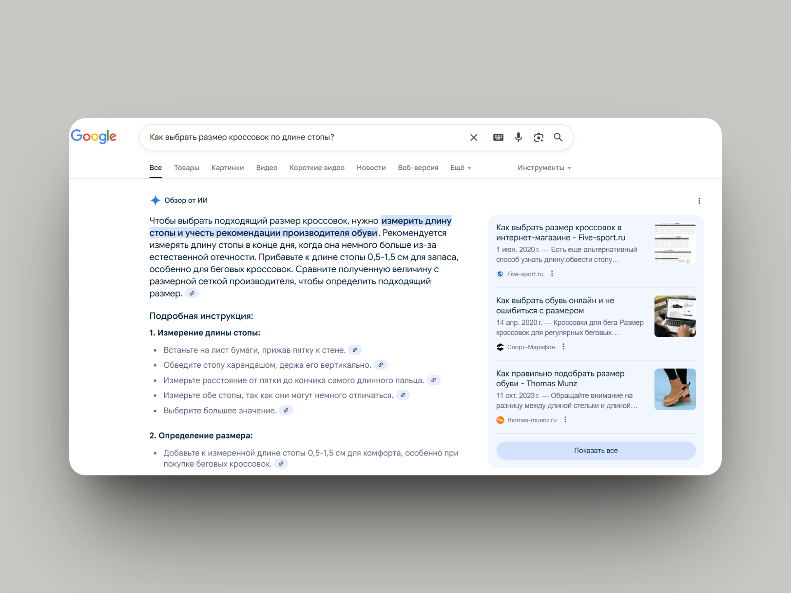The image size is (791, 593).
Task: Click the Thomas Munz boot thumbnail
Action: 674,389
